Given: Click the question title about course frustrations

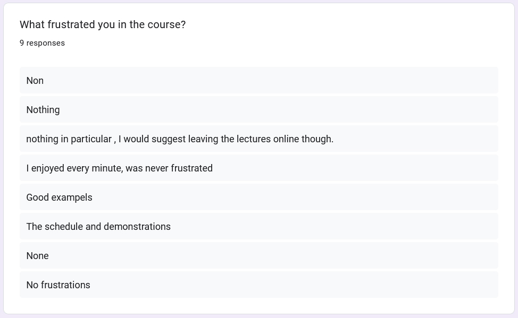Looking at the screenshot, I should click(103, 25).
